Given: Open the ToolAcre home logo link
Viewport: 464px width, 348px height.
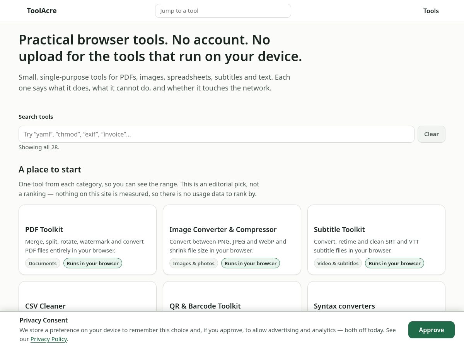Looking at the screenshot, I should 42,11.
